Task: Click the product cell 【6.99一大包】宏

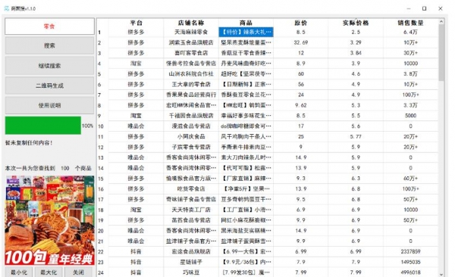Action: click(246, 251)
